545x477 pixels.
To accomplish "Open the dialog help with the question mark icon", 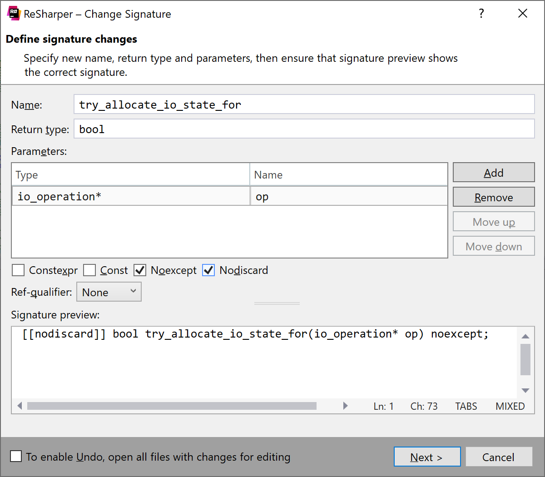I will (x=481, y=13).
